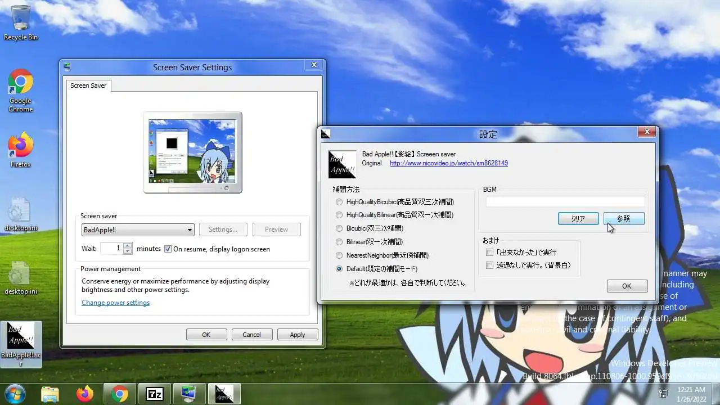Image resolution: width=720 pixels, height=405 pixels.
Task: Click the Screen Saver tab
Action: click(88, 85)
